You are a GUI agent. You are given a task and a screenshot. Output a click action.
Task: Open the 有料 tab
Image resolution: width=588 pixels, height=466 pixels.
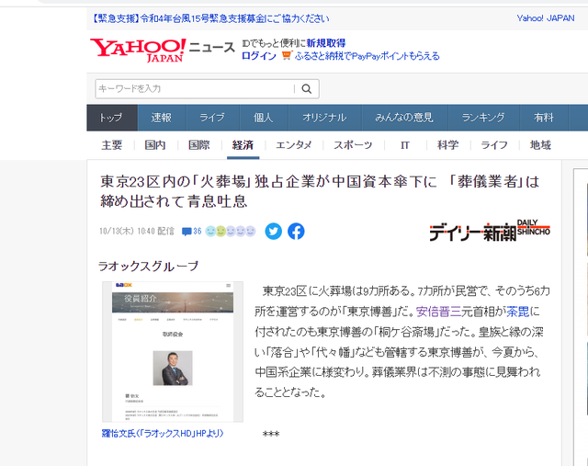544,118
